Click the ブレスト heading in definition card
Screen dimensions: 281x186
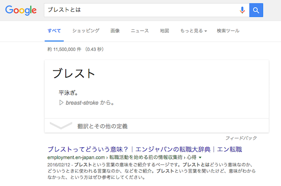pyautogui.click(x=74, y=74)
